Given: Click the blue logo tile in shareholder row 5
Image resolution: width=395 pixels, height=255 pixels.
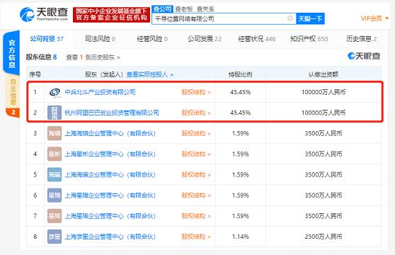Looking at the screenshot, I should 55,175.
